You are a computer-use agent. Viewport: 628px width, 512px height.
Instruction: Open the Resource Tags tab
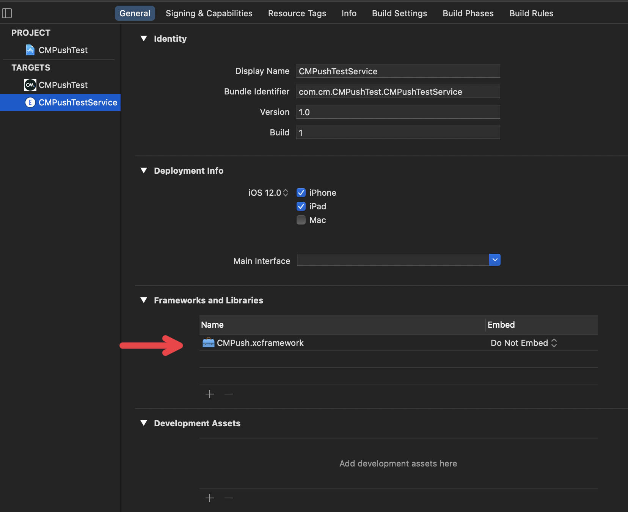[297, 13]
